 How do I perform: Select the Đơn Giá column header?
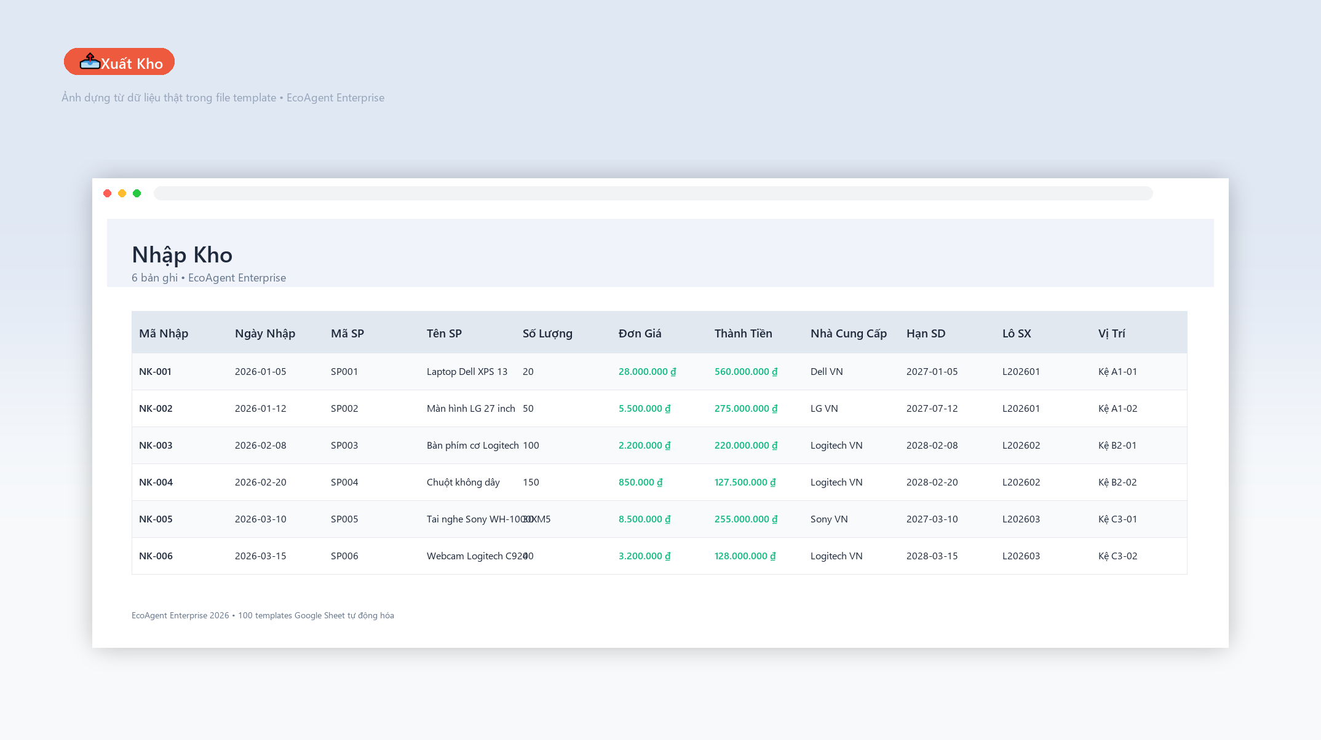[640, 333]
